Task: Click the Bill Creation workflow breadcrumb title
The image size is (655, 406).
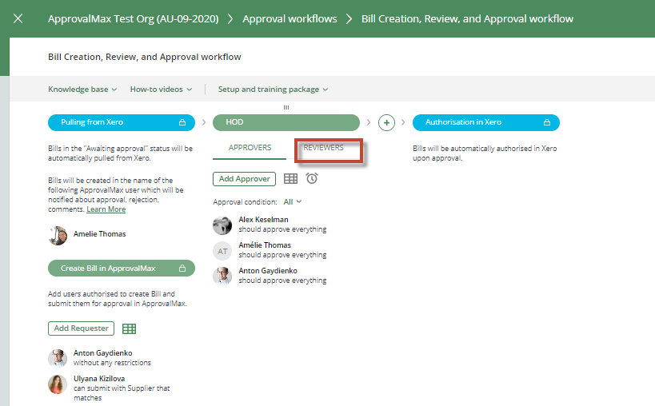Action: click(x=467, y=18)
